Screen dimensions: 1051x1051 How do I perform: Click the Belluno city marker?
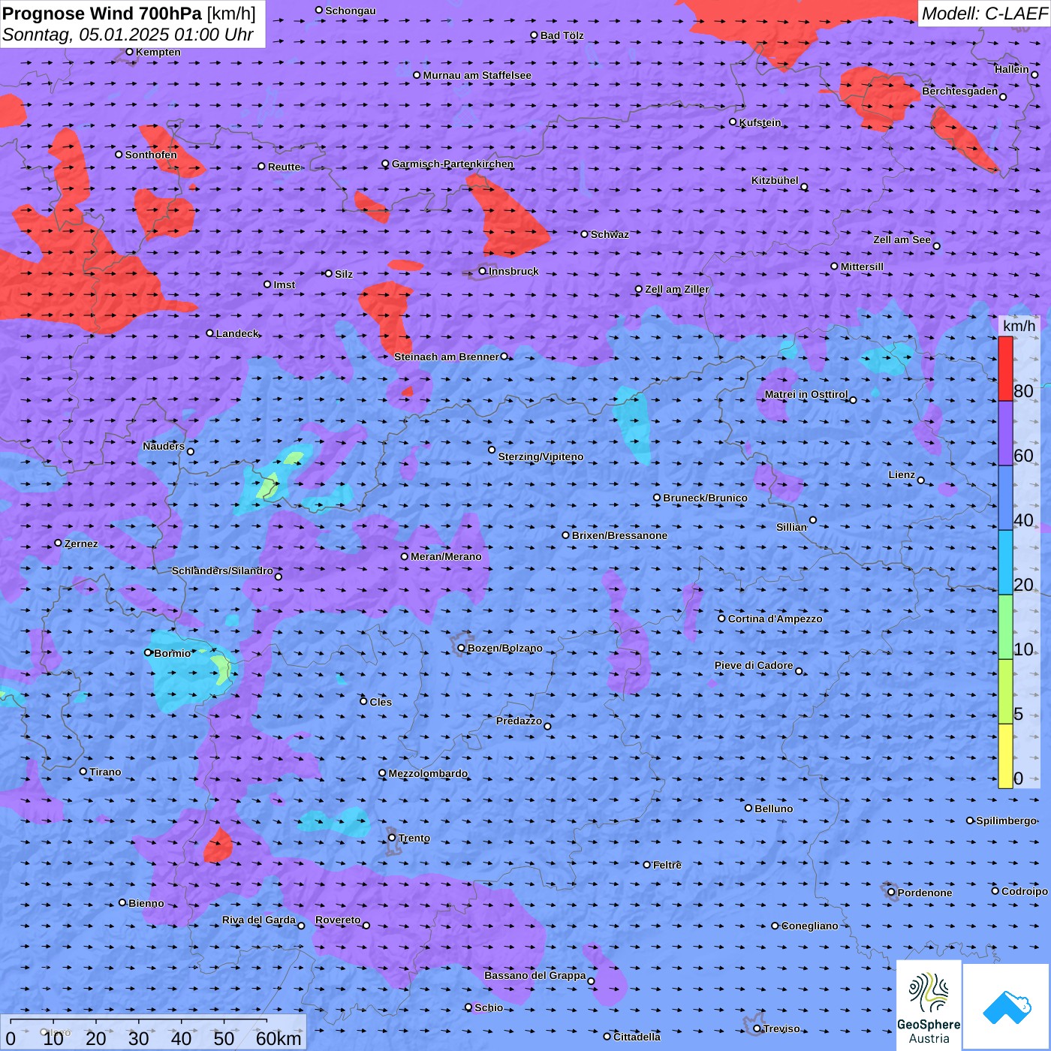coord(748,808)
